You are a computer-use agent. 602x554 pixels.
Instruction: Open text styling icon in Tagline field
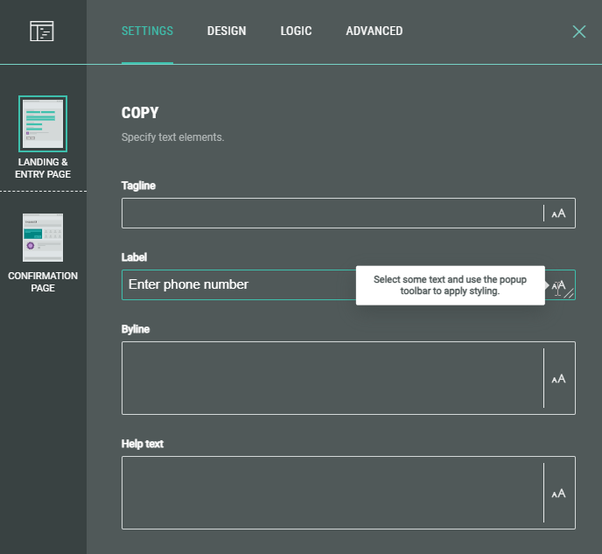[x=559, y=214]
